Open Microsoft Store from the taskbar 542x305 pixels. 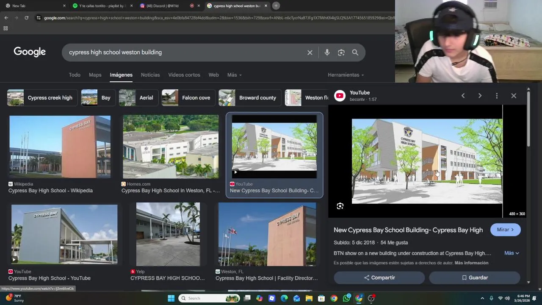(321, 298)
